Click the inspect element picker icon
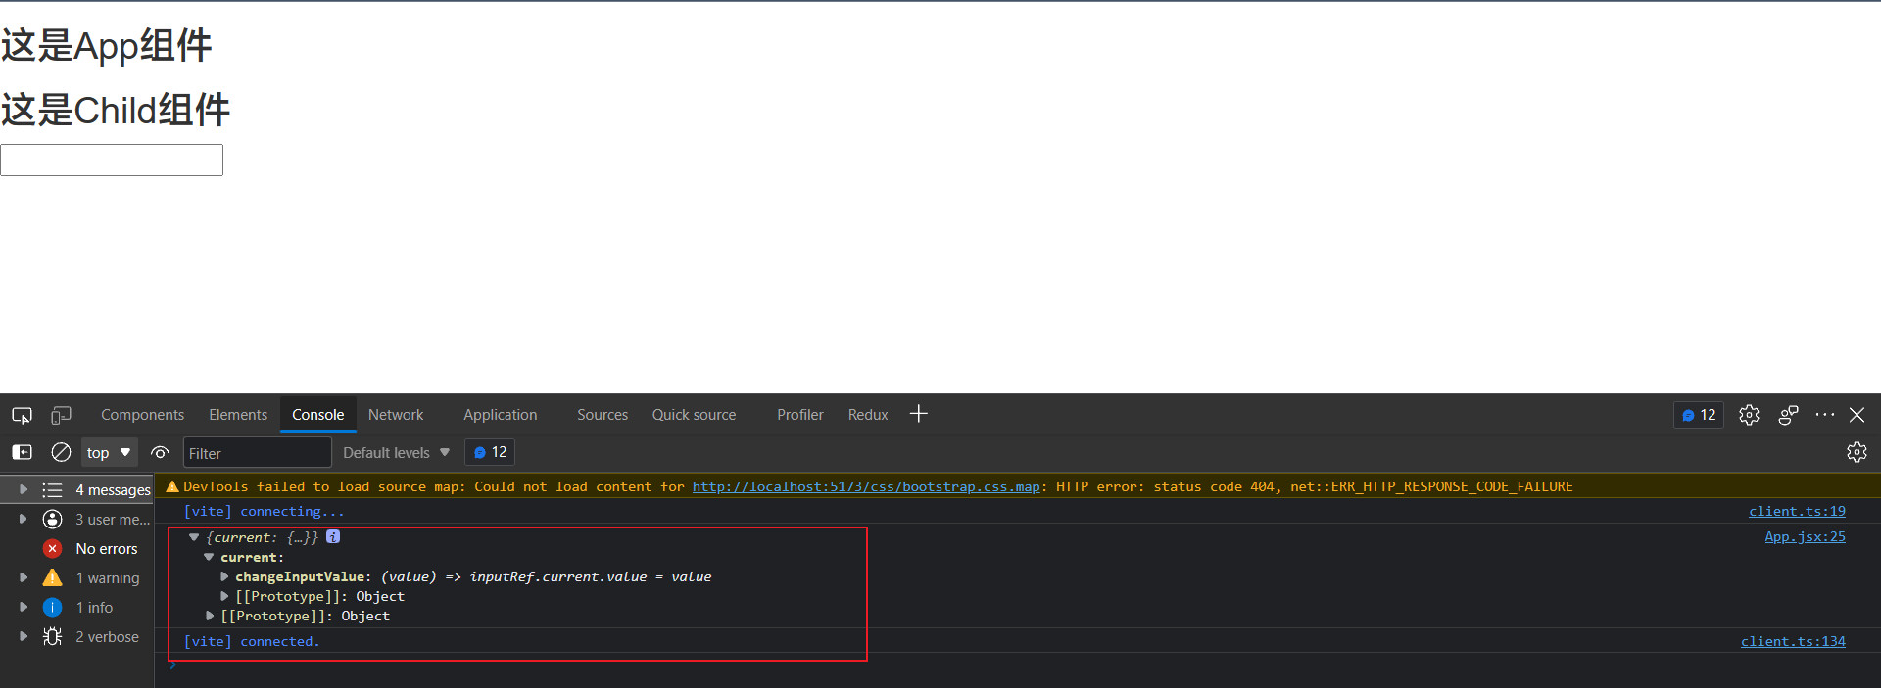The width and height of the screenshot is (1881, 688). pos(22,415)
